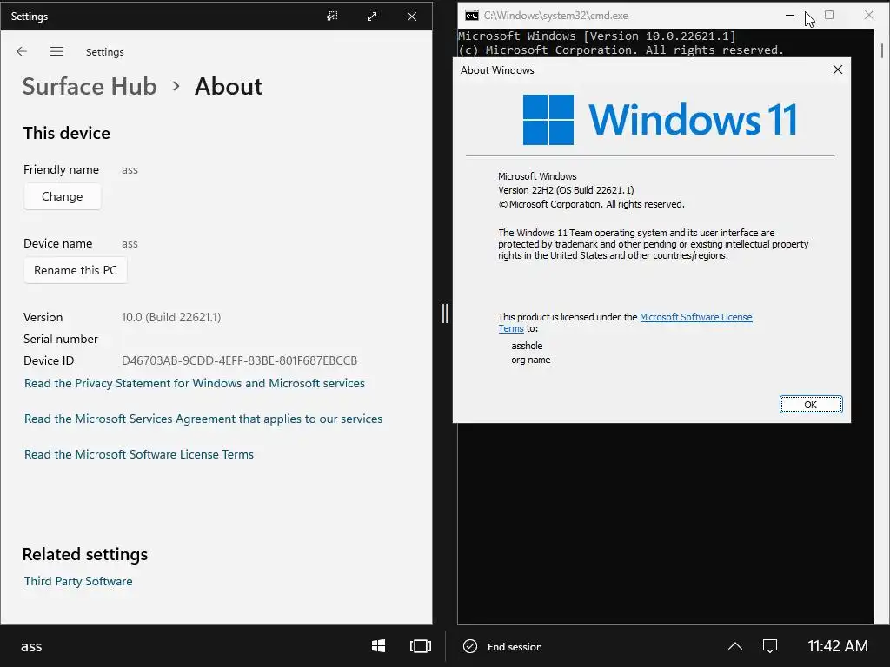This screenshot has width=890, height=667.
Task: Maximize the cmd.exe window
Action: click(829, 16)
